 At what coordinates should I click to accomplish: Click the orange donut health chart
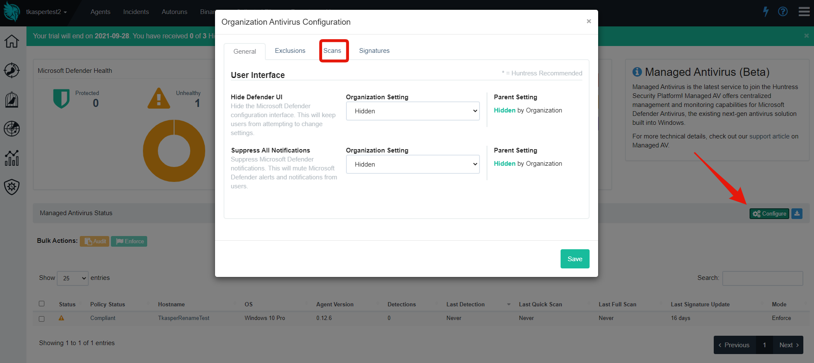(174, 151)
